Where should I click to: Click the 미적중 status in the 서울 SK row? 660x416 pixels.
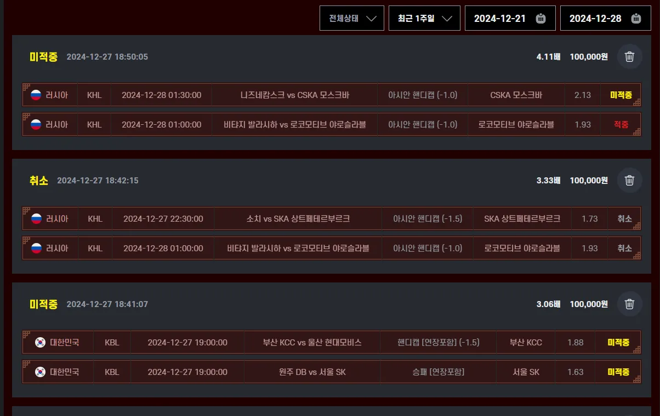point(618,372)
